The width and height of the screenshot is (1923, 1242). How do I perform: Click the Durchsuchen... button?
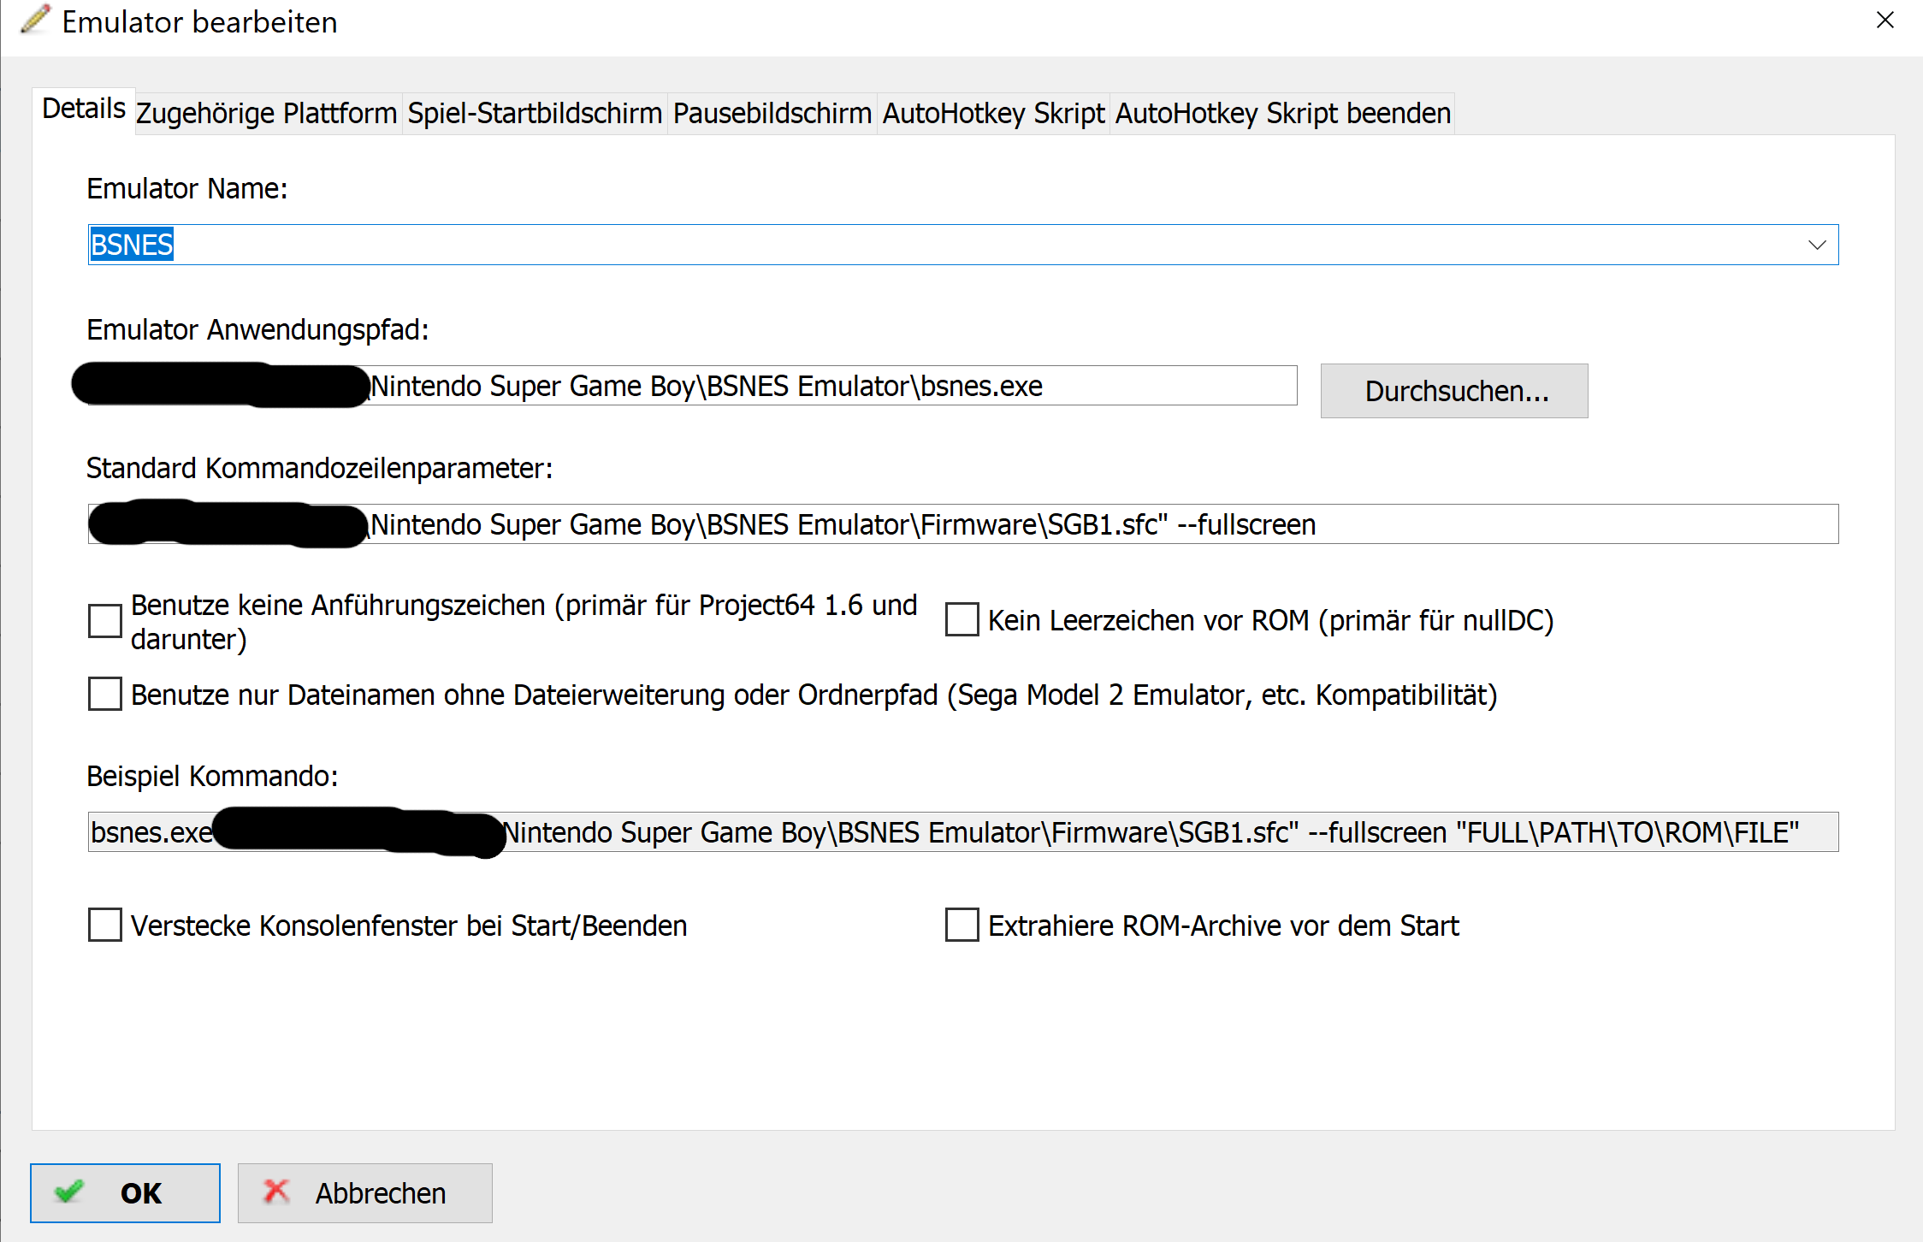coord(1454,391)
